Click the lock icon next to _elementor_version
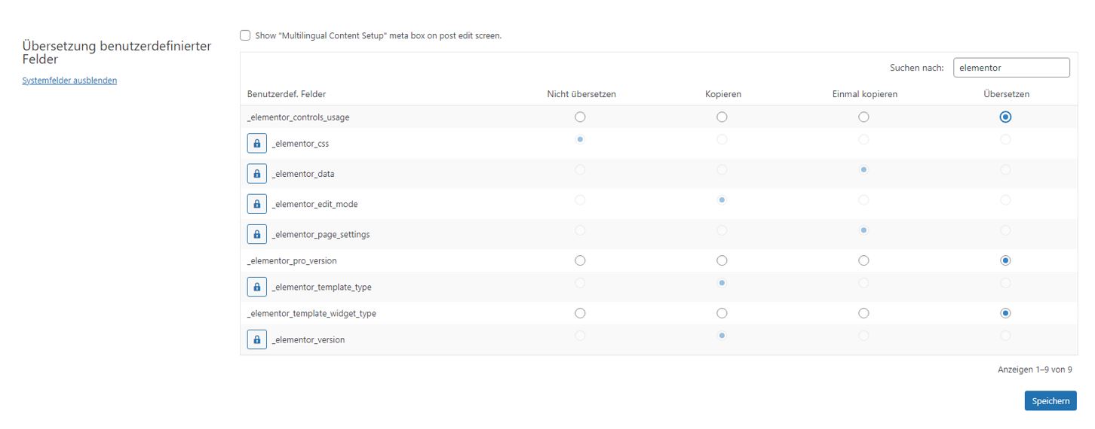This screenshot has height=429, width=1095. click(257, 339)
